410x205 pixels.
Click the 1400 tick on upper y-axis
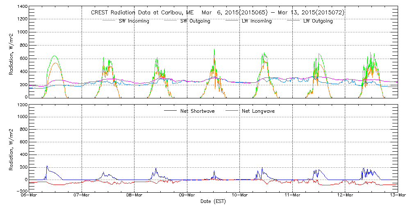click(22, 7)
